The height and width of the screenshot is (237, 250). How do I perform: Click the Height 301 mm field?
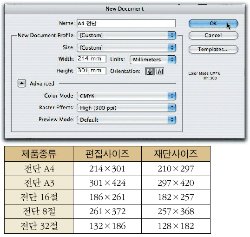pyautogui.click(x=92, y=71)
